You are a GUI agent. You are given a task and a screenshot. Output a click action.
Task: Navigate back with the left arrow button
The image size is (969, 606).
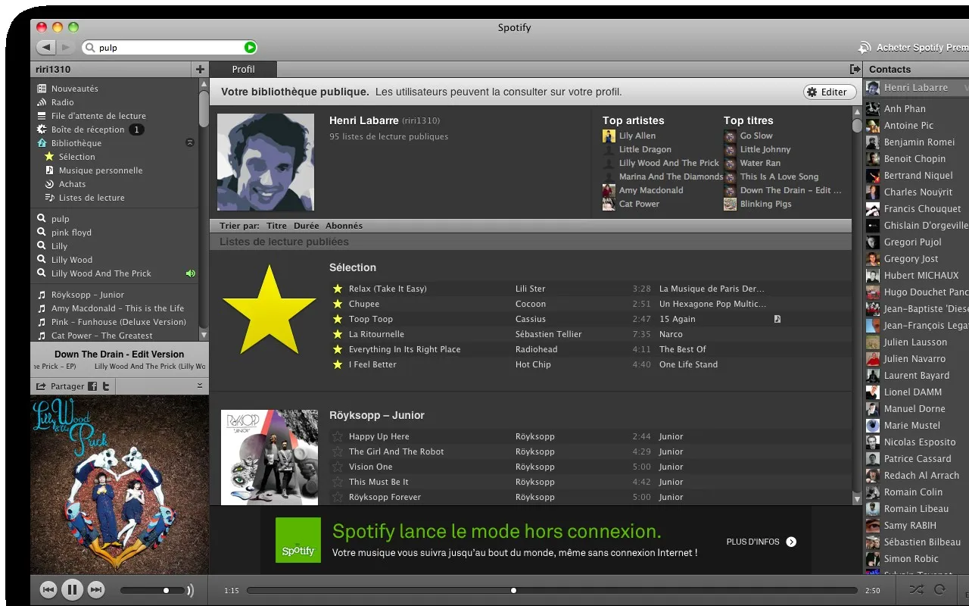tap(46, 48)
